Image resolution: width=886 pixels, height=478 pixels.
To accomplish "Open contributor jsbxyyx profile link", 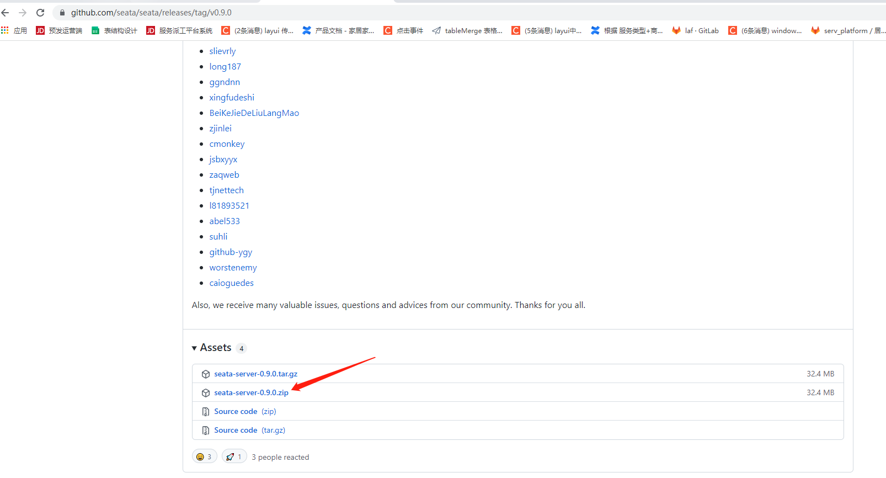I will coord(223,159).
